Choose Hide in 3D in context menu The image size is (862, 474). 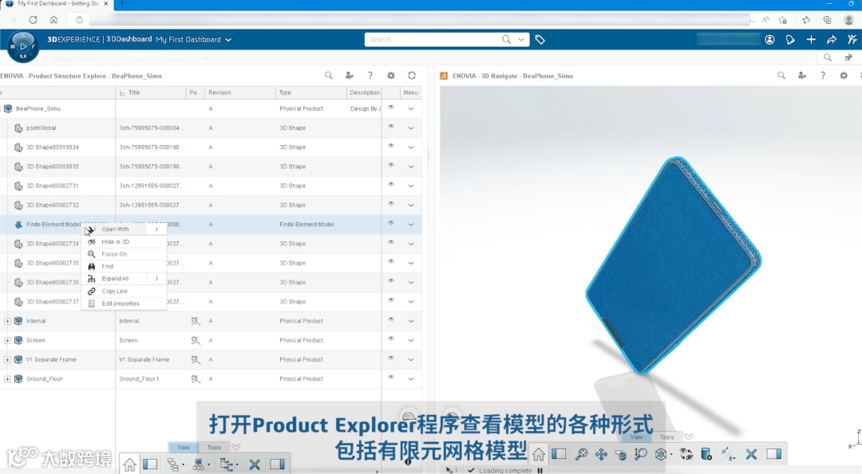click(x=124, y=241)
